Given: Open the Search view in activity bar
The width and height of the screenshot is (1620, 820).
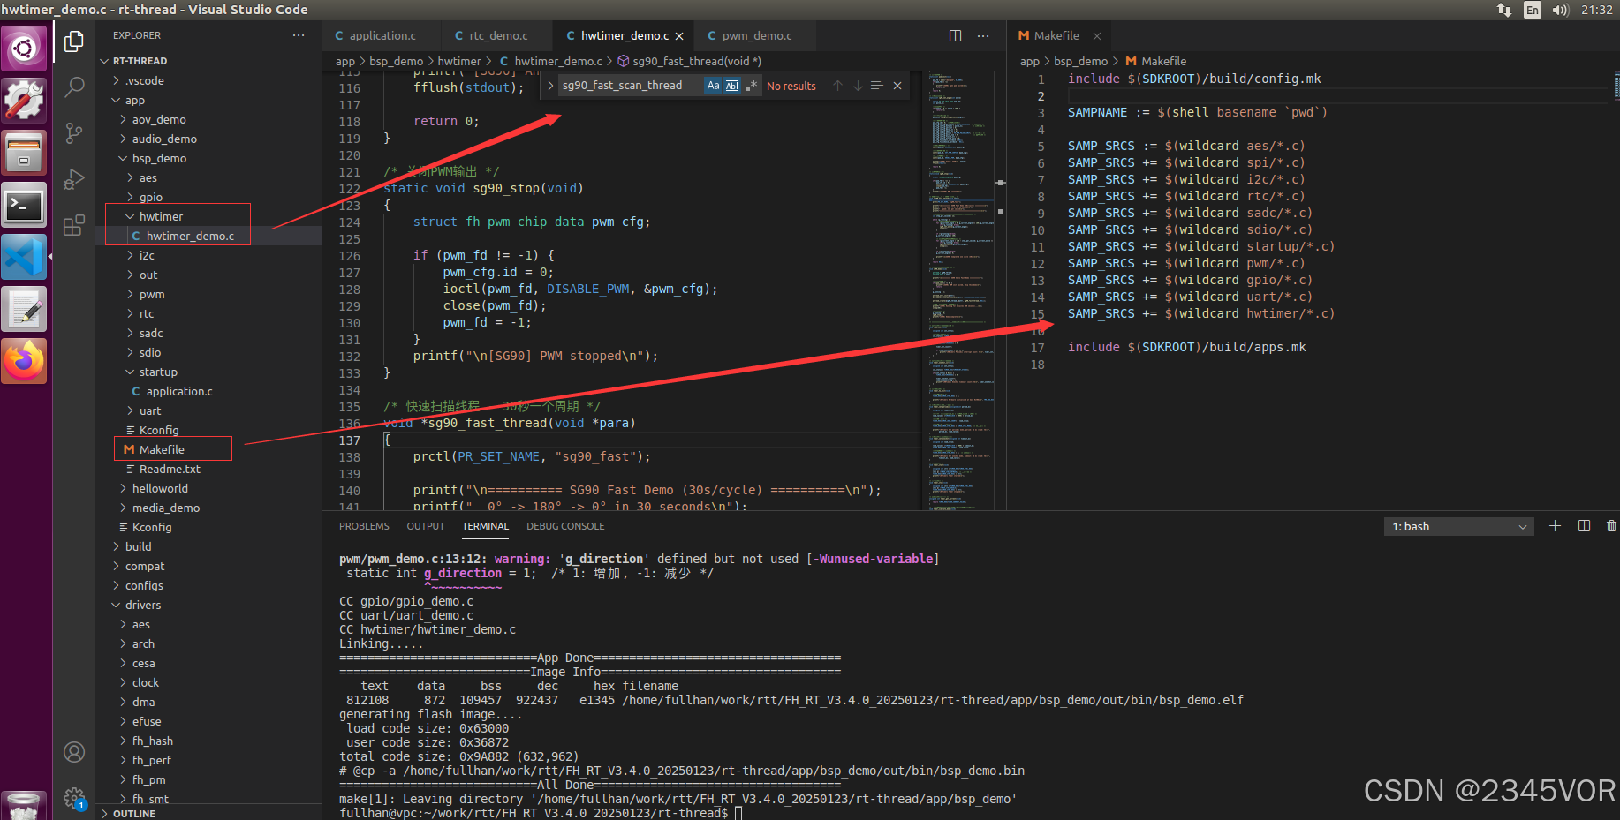Looking at the screenshot, I should 74,87.
